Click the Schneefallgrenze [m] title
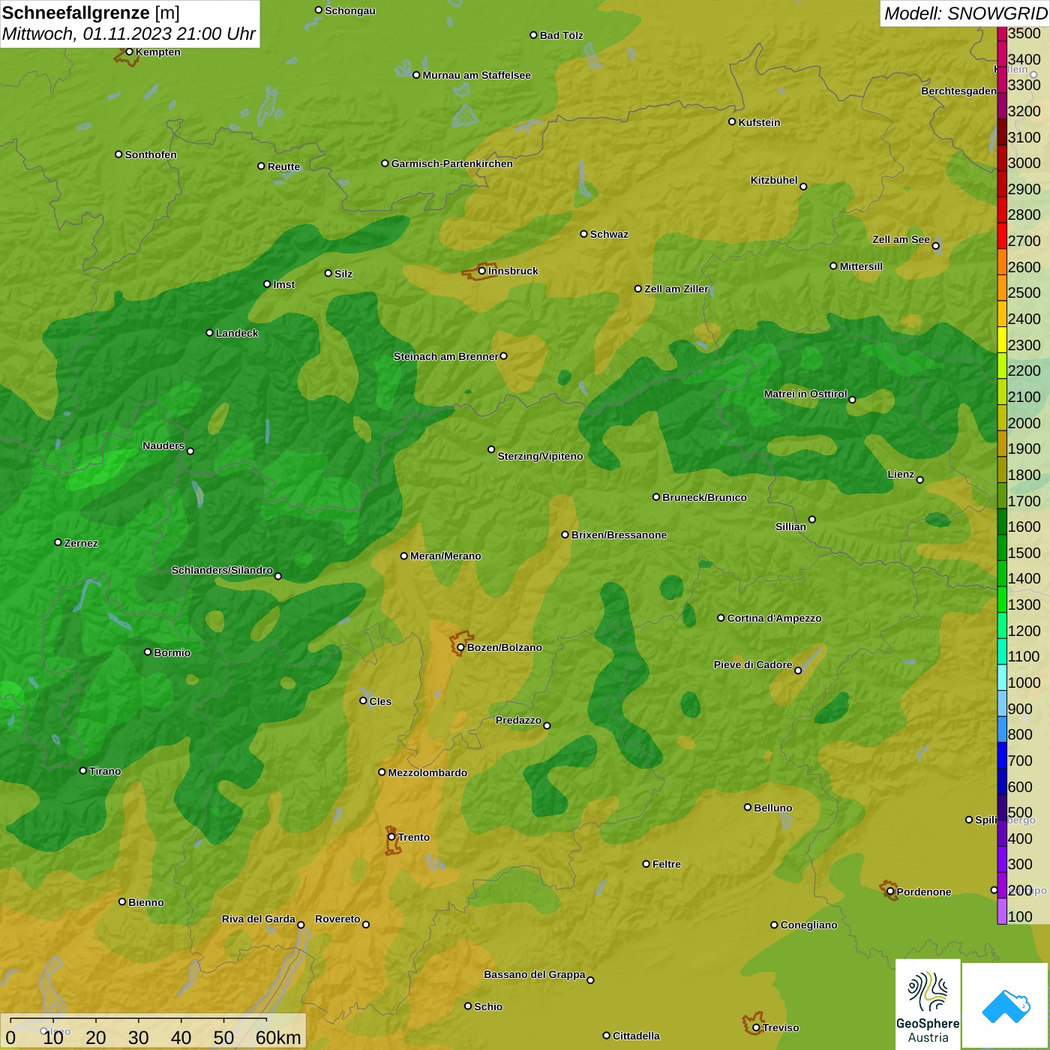The image size is (1050, 1050). (91, 13)
